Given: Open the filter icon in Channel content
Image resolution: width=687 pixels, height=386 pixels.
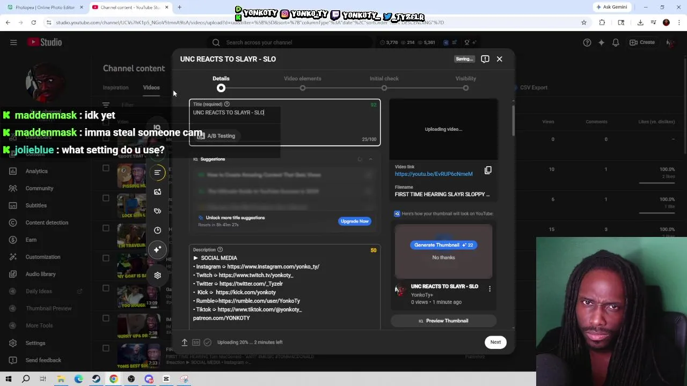Looking at the screenshot, I should click(106, 105).
